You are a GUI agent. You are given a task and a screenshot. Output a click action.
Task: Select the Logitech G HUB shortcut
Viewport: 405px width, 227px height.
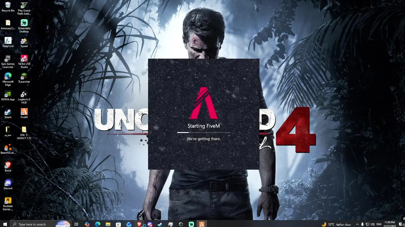pos(24,97)
